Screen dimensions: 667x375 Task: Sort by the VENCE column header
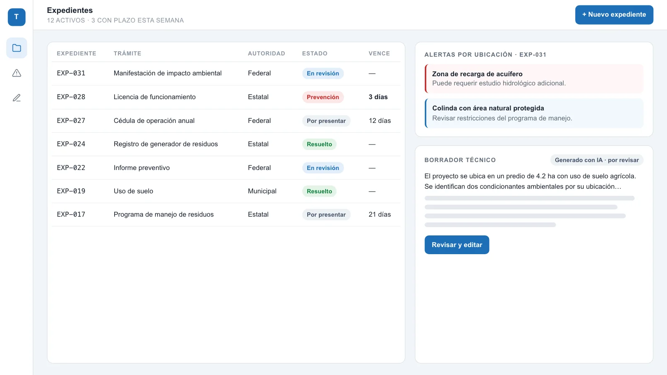[379, 53]
